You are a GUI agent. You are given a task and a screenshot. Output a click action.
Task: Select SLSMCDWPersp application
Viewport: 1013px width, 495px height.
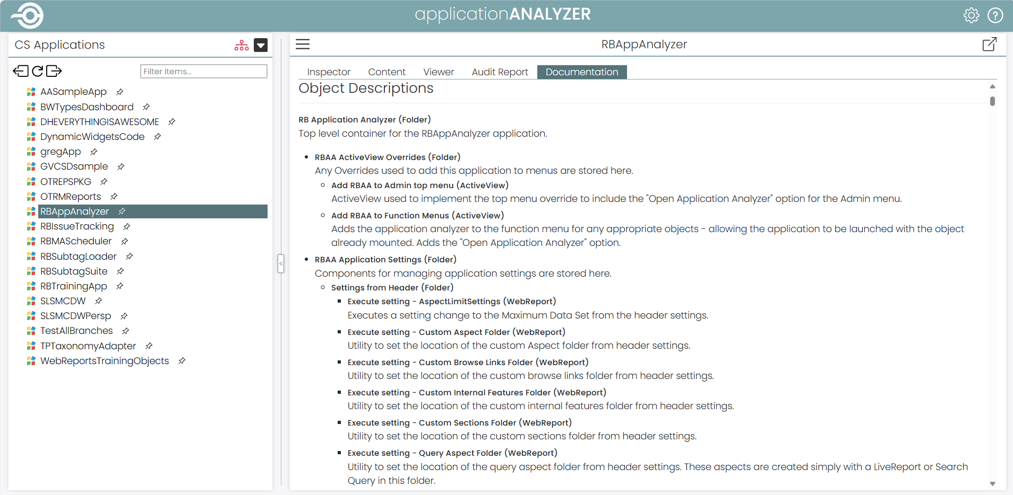[76, 316]
